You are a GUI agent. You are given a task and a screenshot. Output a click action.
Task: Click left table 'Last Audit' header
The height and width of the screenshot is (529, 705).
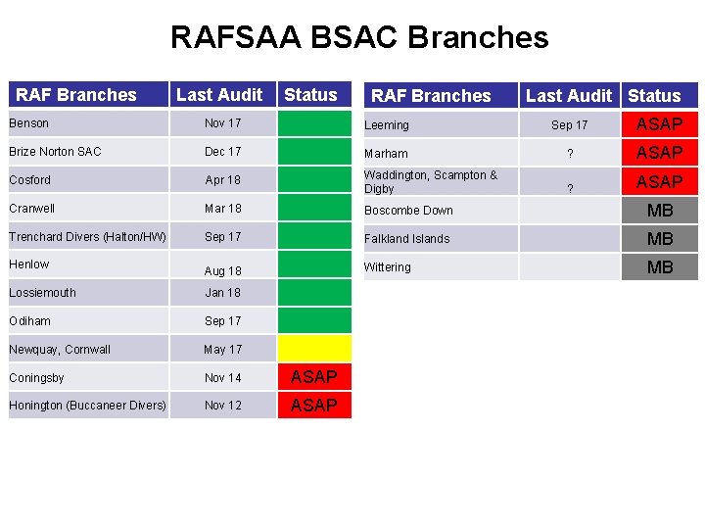223,94
